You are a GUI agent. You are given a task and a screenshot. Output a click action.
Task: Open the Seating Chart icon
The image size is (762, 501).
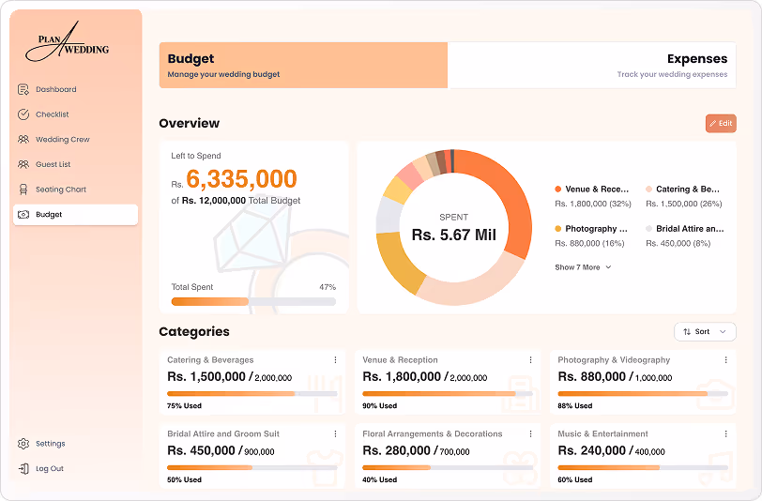click(x=23, y=190)
